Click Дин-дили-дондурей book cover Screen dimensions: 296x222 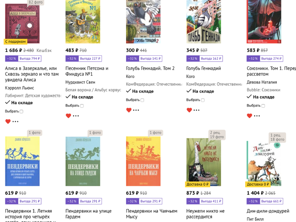(x=264, y=164)
